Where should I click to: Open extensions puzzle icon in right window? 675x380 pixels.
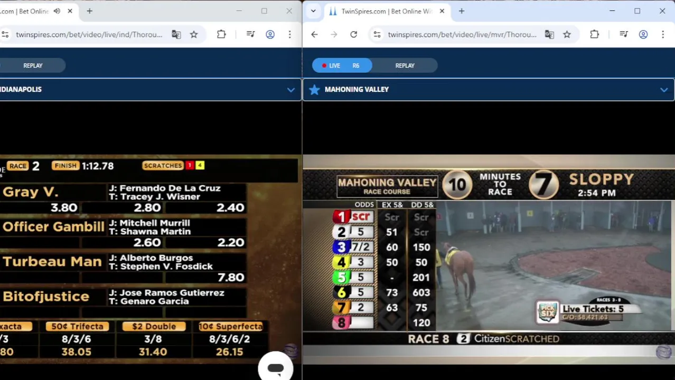coord(594,34)
